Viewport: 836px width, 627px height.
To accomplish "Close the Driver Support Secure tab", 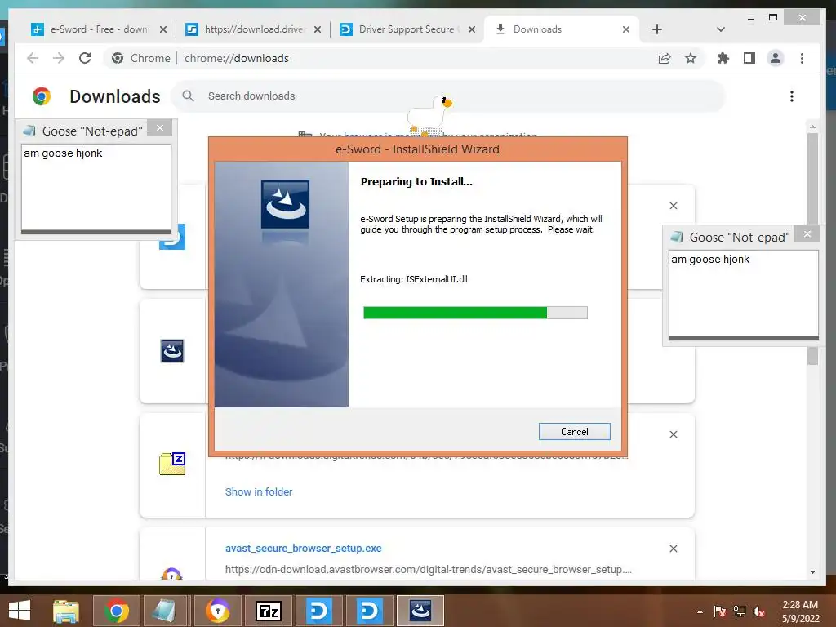I will pos(472,29).
